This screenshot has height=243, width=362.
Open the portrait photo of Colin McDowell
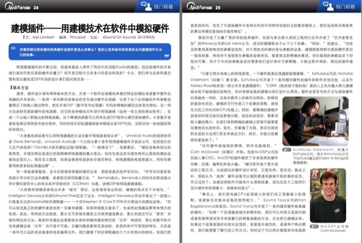328,196
